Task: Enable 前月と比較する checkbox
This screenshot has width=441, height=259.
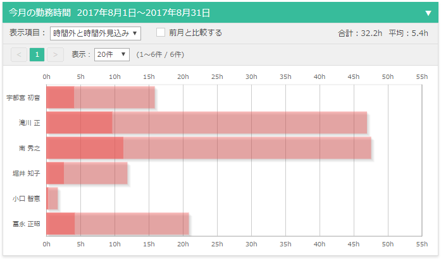Action: click(161, 32)
